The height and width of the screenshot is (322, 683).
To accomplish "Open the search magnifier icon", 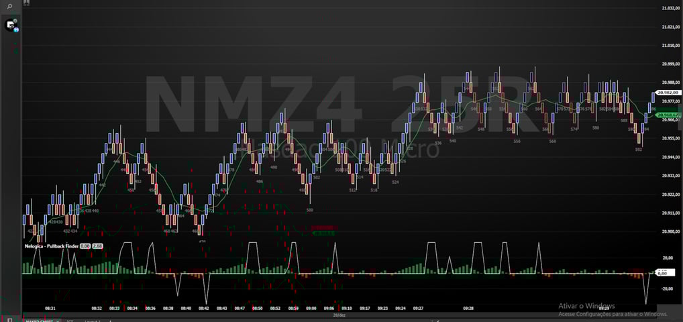I will click(9, 6).
